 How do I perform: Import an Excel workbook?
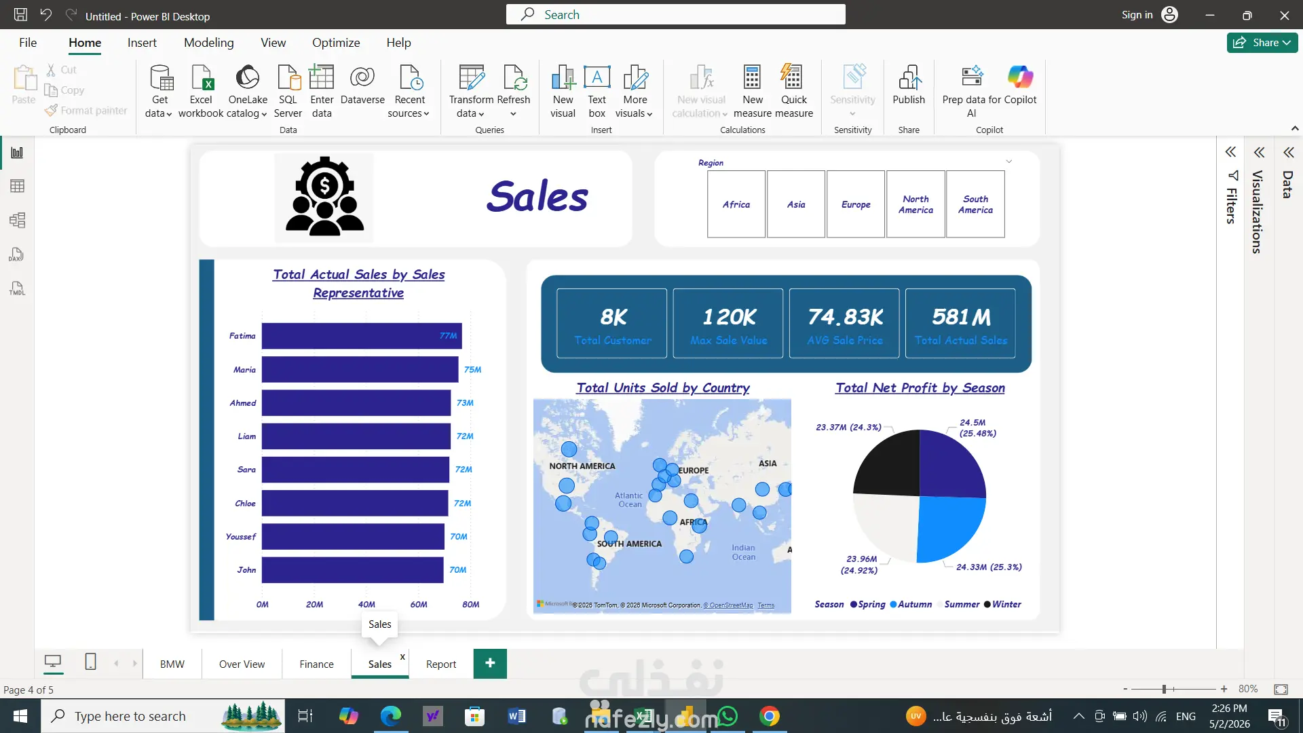click(x=201, y=92)
